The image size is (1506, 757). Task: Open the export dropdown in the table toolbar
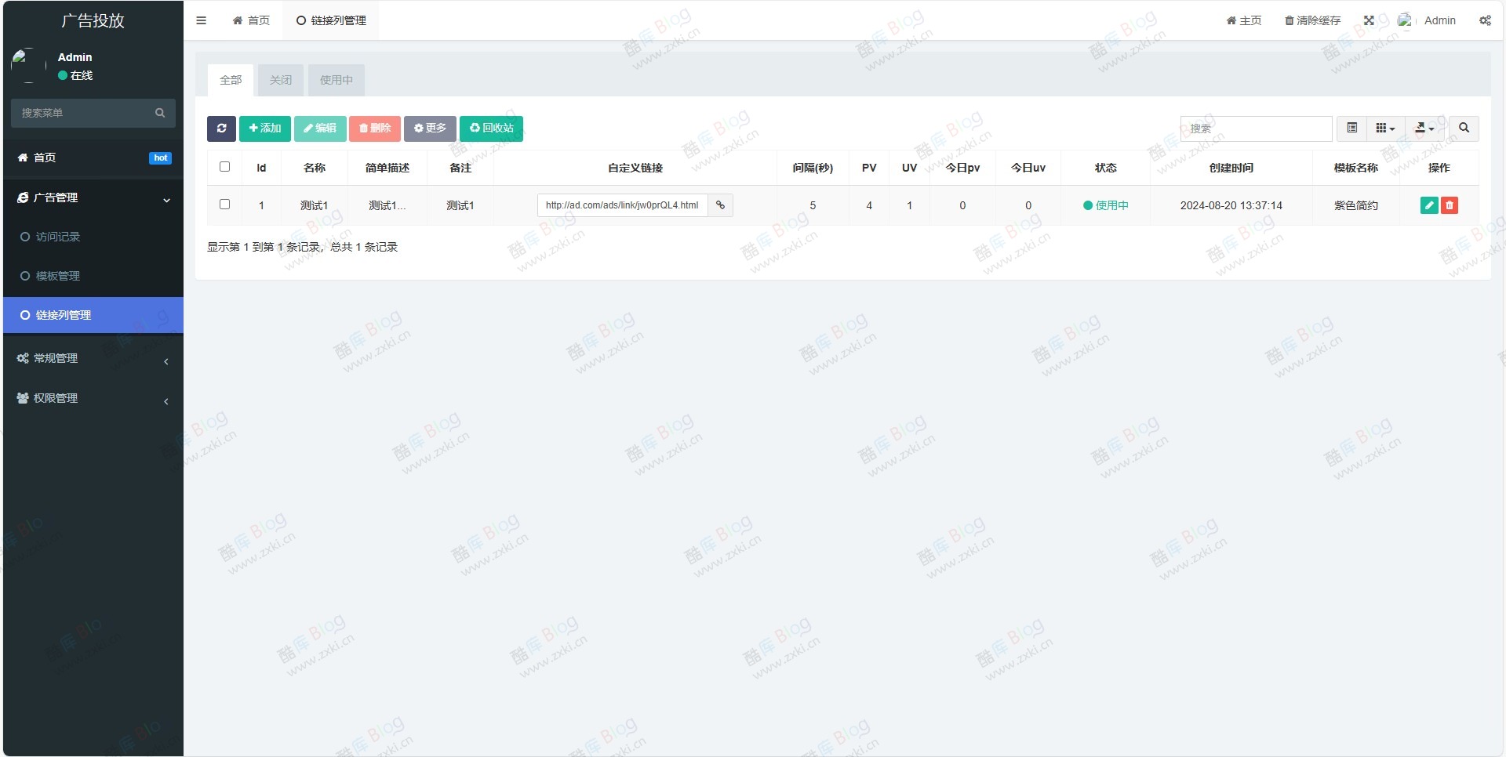click(x=1424, y=128)
